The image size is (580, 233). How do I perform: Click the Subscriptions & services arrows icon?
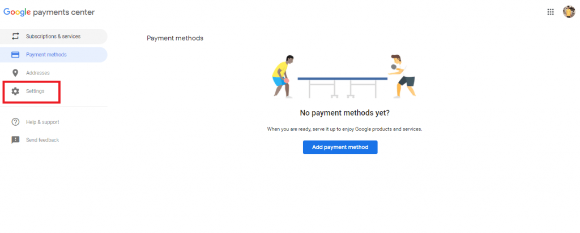click(x=15, y=37)
